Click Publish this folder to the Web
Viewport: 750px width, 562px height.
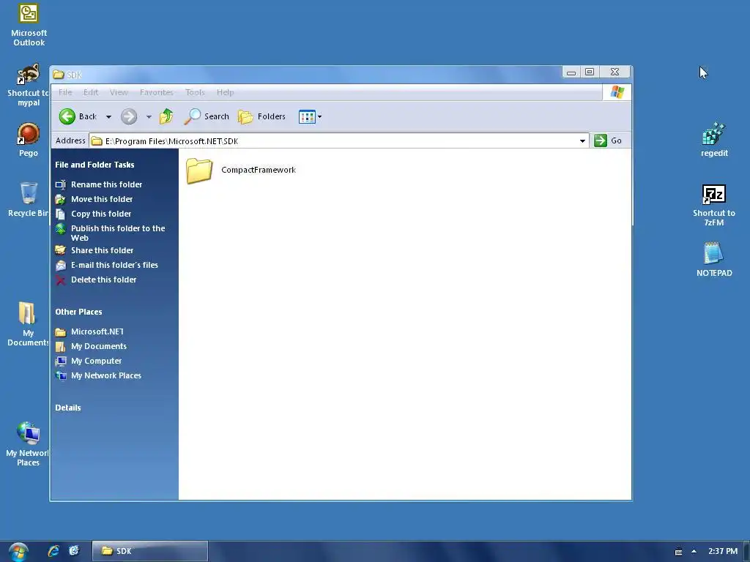click(x=118, y=233)
